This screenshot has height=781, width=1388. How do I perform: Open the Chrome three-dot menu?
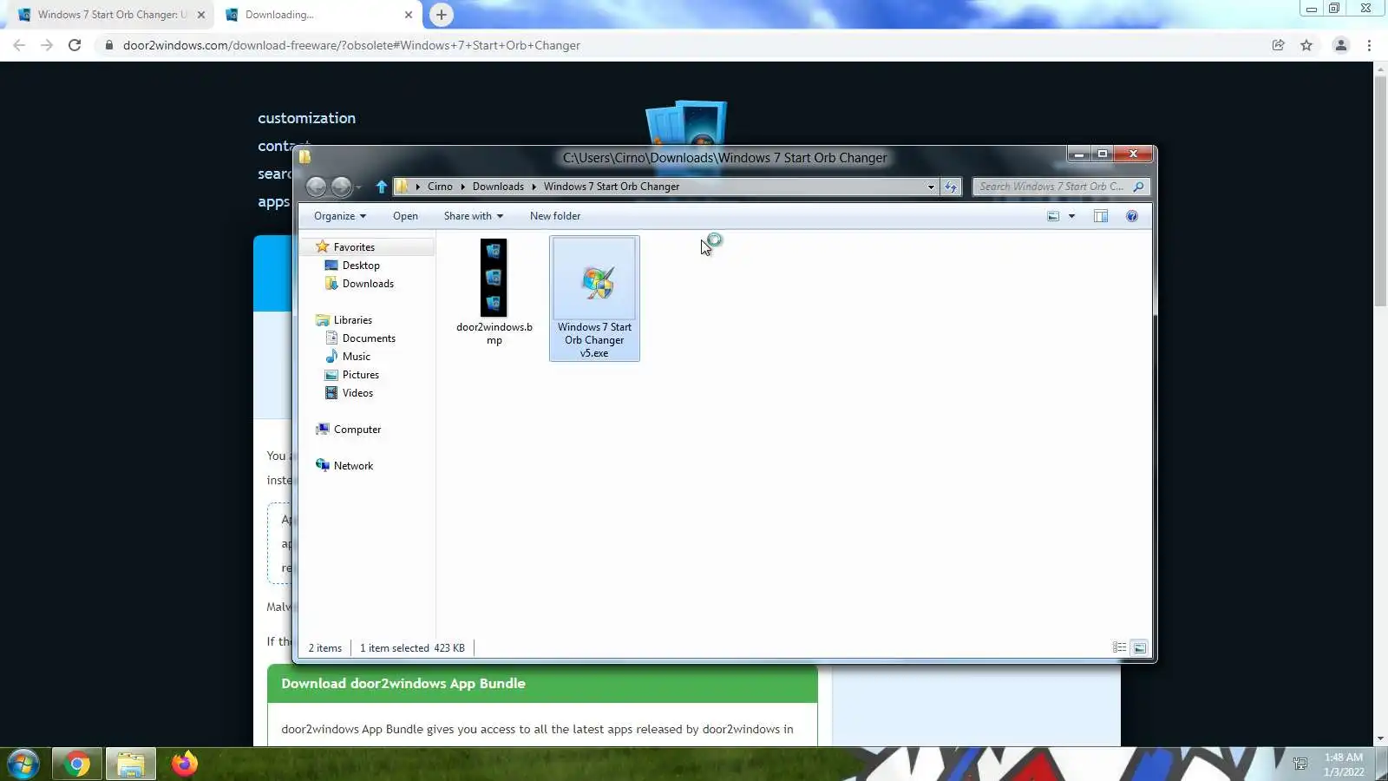tap(1370, 45)
